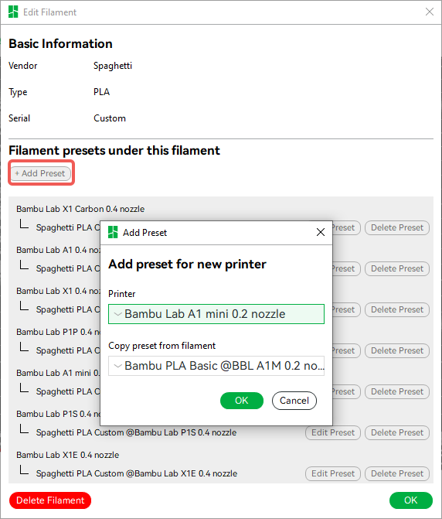Edit the X1E 0.4 nozzle preset
This screenshot has height=519, width=442.
pyautogui.click(x=333, y=473)
